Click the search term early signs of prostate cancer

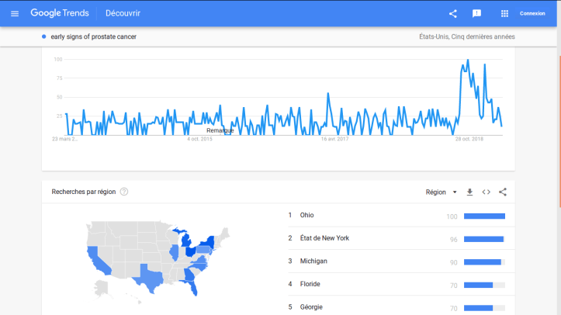click(88, 36)
